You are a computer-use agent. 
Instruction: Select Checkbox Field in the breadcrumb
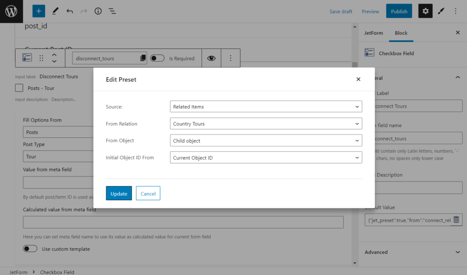click(57, 272)
